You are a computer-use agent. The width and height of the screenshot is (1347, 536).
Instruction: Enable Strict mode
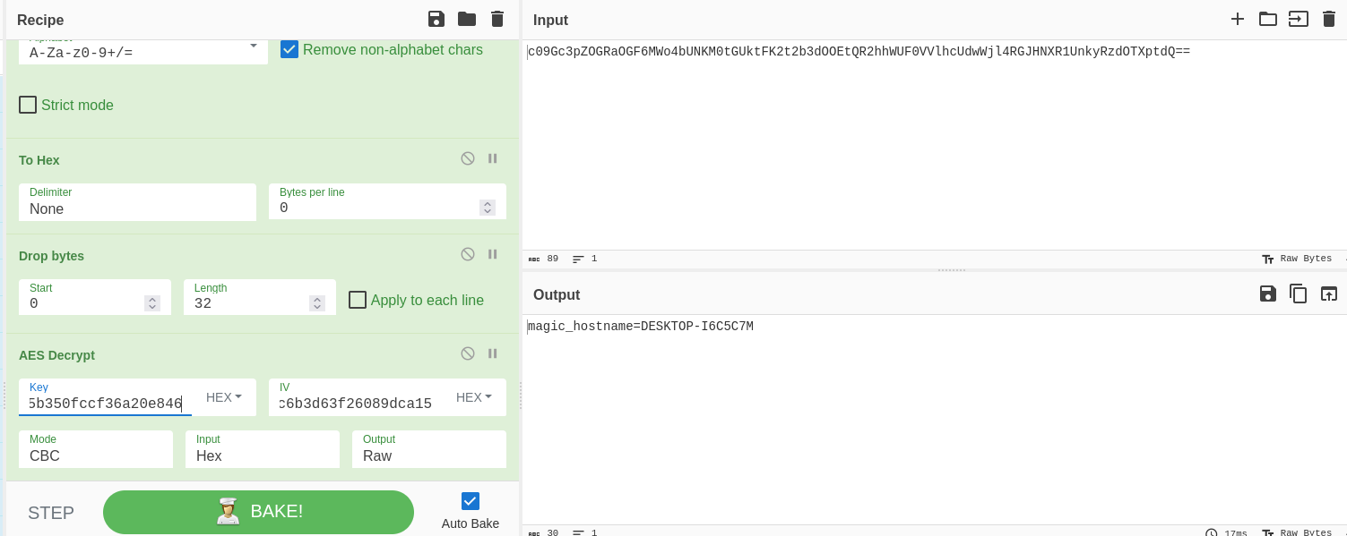click(x=28, y=105)
